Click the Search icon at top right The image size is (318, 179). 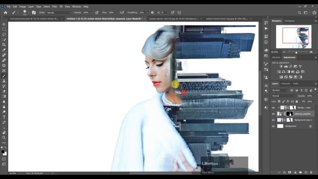[299, 12]
